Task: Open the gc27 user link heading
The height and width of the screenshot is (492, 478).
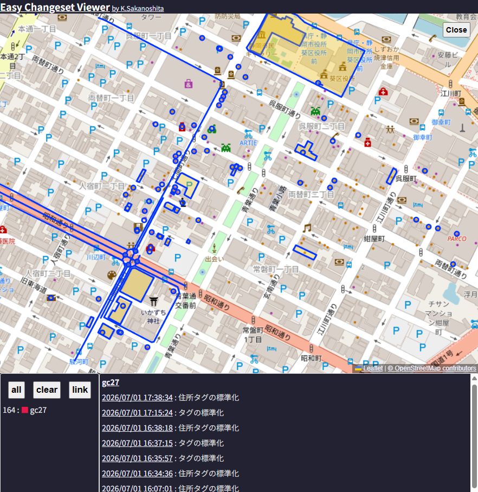Action: tap(111, 382)
